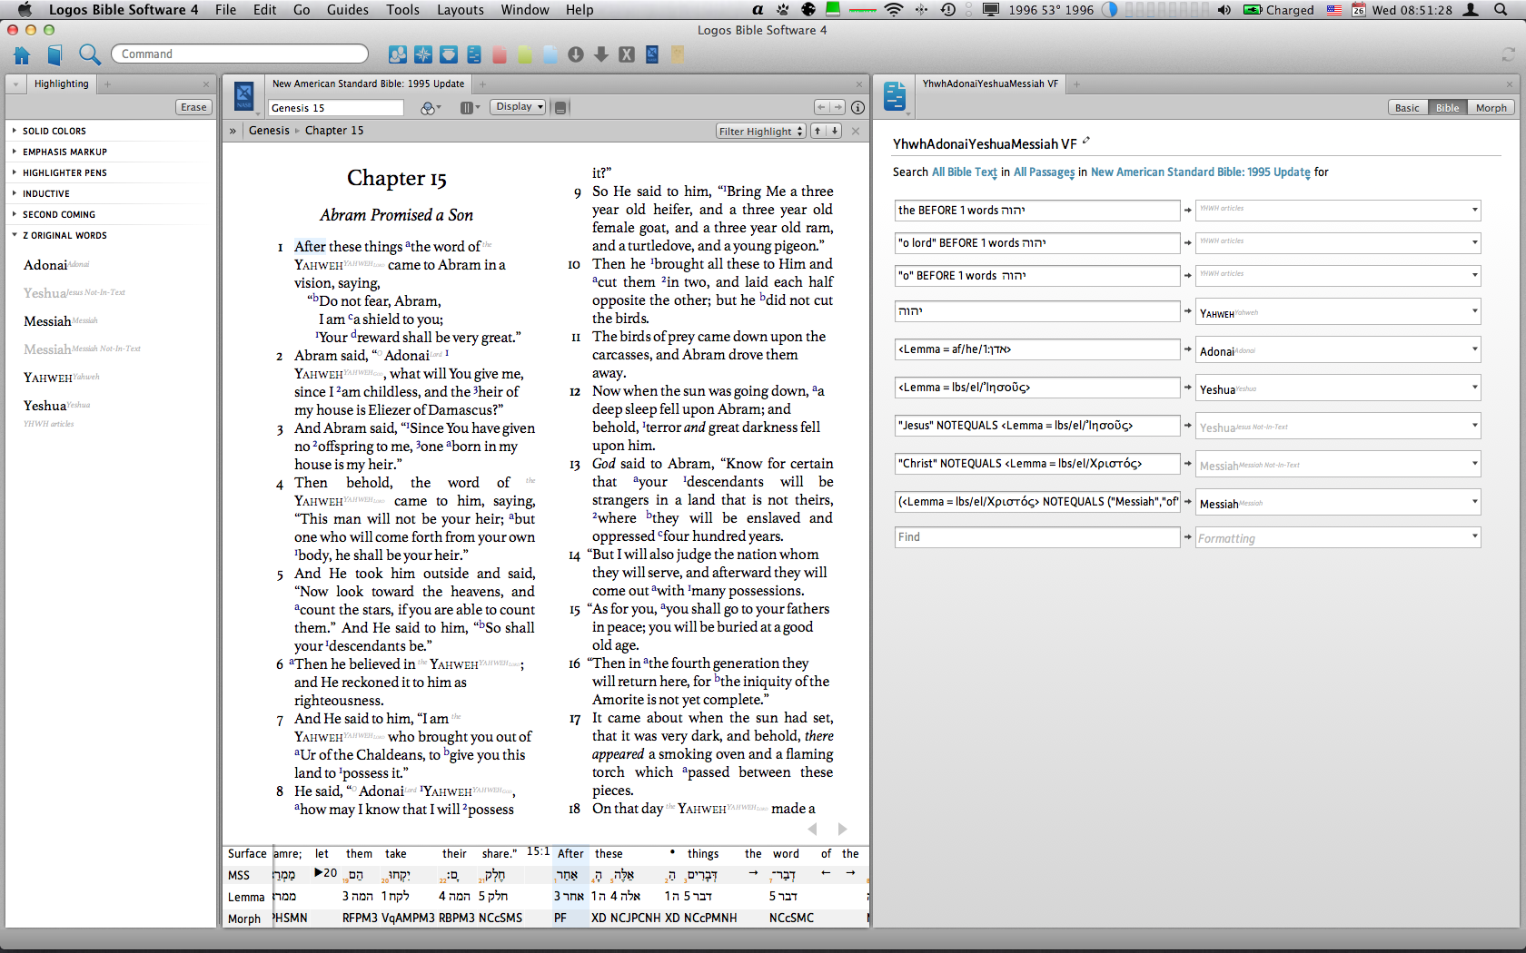This screenshot has width=1526, height=953.
Task: Open the Guides menu
Action: click(348, 10)
